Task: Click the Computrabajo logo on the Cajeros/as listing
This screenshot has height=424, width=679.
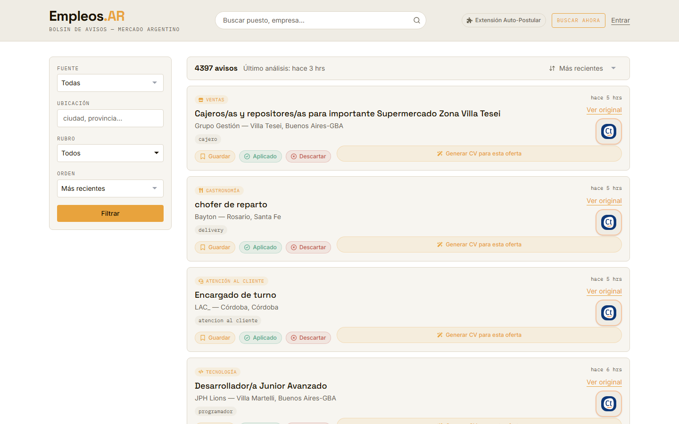Action: 609,131
